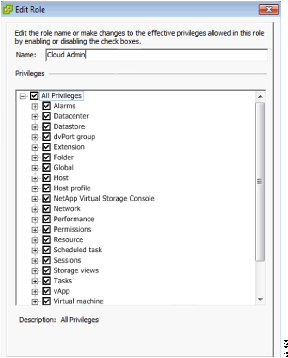Click the Edit Role title bar icon
The width and height of the screenshot is (288, 358).
(x=7, y=10)
